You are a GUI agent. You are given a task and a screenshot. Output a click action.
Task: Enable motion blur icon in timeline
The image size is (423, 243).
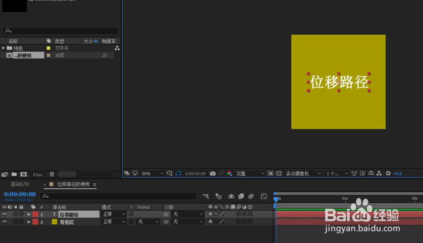click(251, 196)
